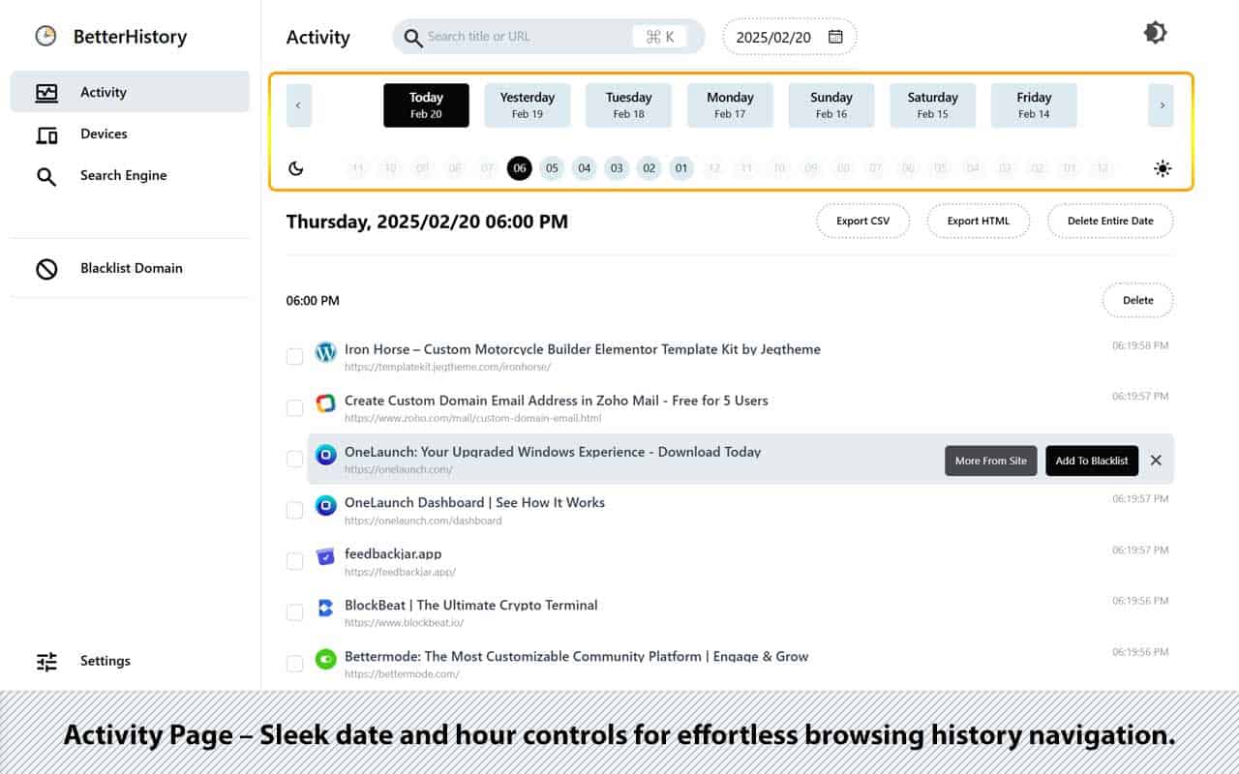Viewport: 1239px width, 774px height.
Task: Select the Search Engine magnifier icon
Action: click(46, 175)
